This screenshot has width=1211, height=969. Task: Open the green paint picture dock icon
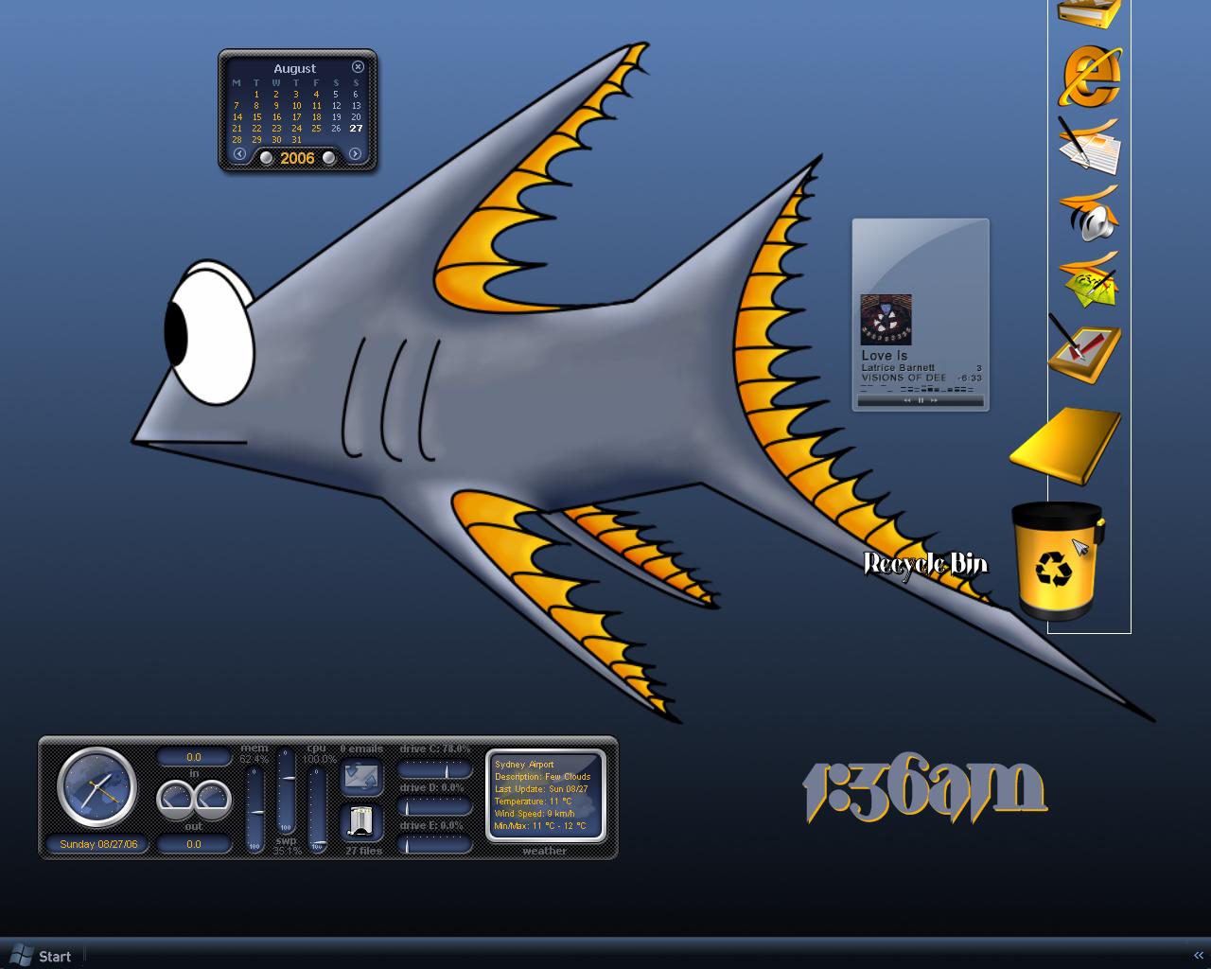click(1090, 279)
